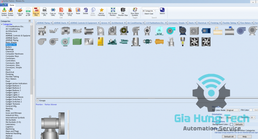258x139 pixels.
Task: Click the Export Symbol icon
Action: (x=11, y=11)
